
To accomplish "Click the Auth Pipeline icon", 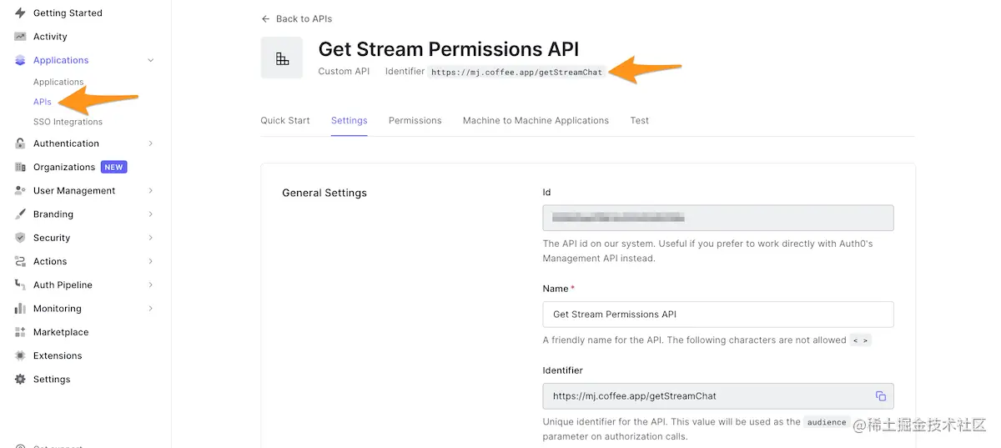I will (x=20, y=284).
